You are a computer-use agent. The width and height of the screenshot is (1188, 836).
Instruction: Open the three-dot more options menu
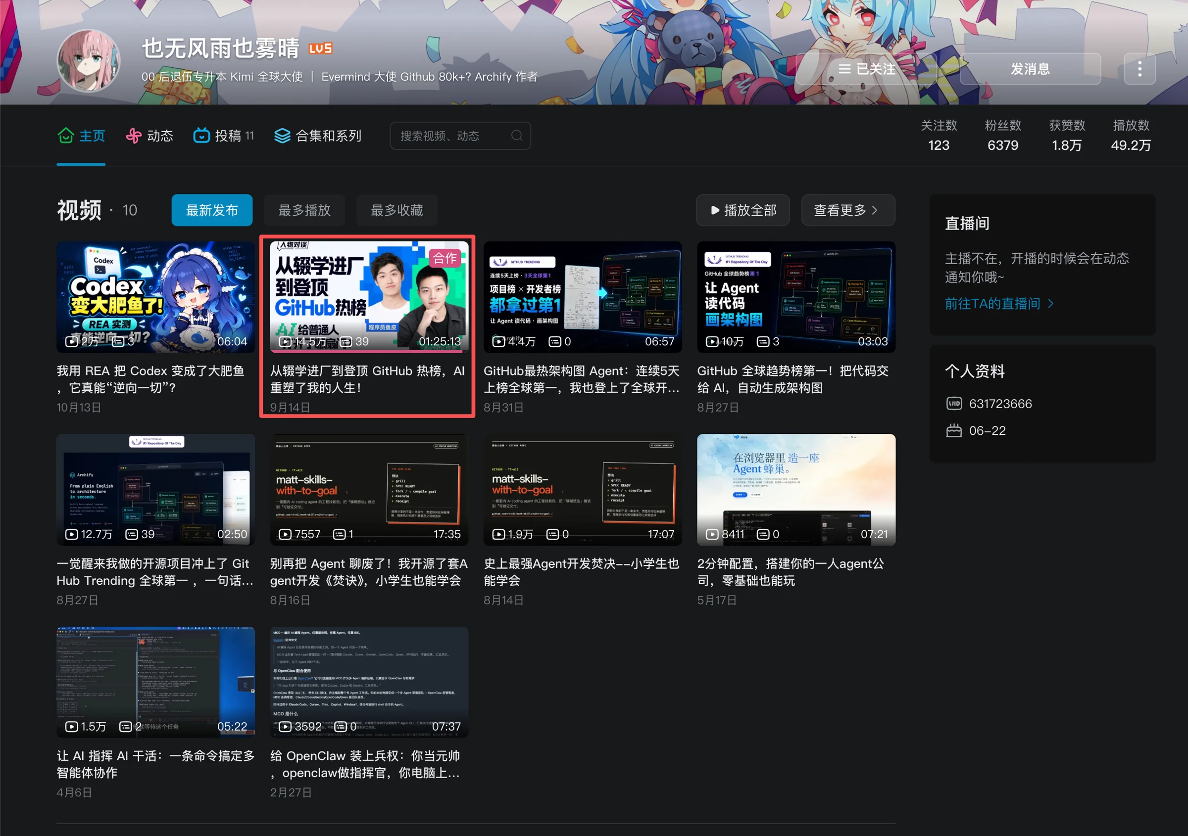click(x=1139, y=69)
